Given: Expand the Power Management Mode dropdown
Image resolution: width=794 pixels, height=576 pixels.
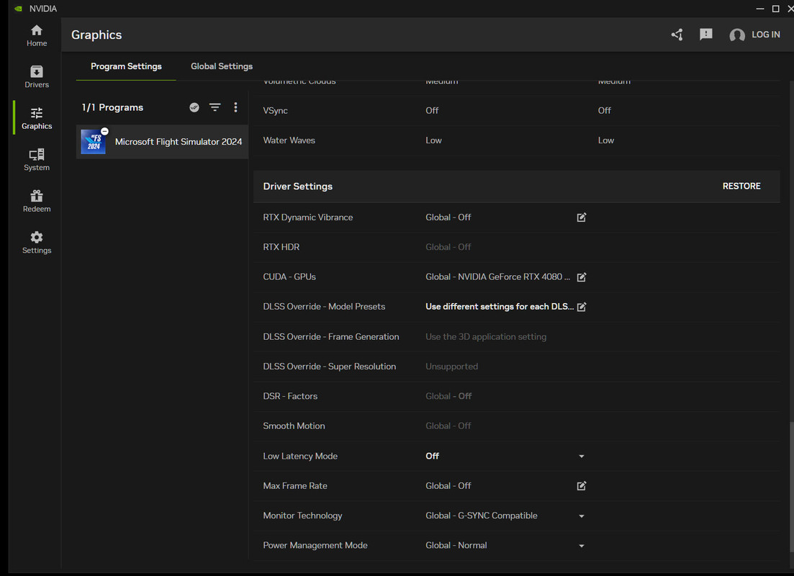Looking at the screenshot, I should pos(582,546).
